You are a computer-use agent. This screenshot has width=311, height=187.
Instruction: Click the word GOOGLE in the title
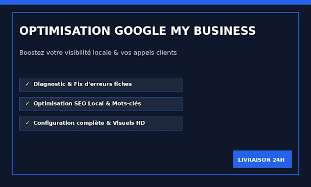tap(140, 31)
